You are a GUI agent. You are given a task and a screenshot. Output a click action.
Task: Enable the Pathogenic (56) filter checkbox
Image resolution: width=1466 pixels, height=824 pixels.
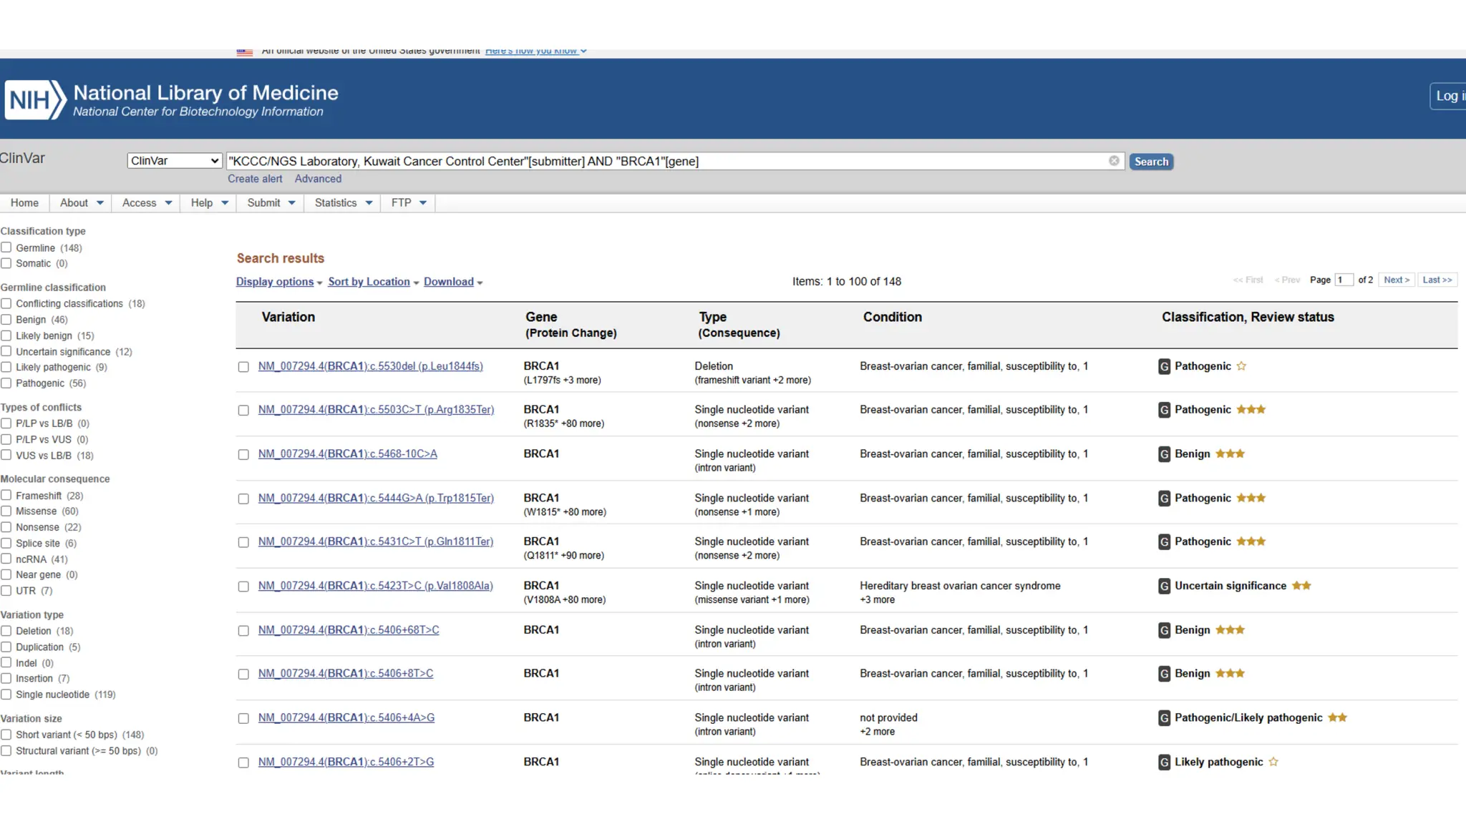(x=6, y=383)
